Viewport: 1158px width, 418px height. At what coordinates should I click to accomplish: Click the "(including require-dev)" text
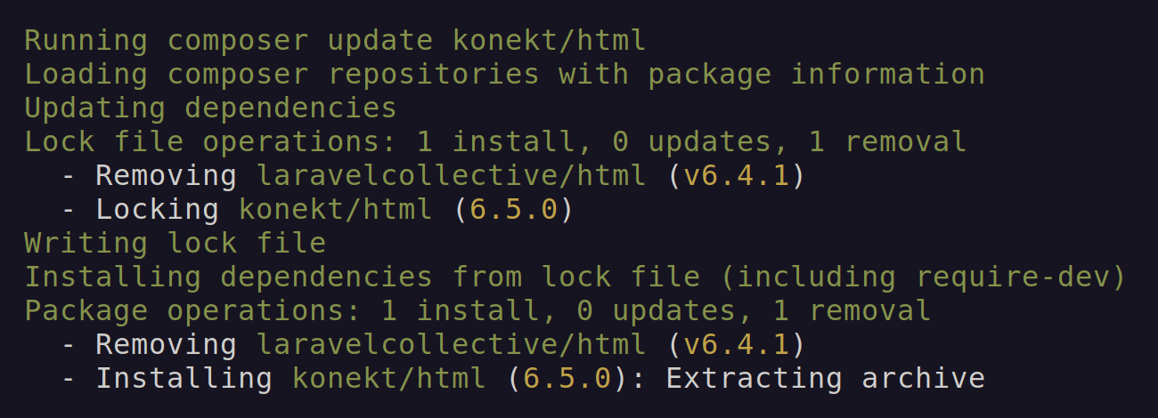tap(922, 277)
